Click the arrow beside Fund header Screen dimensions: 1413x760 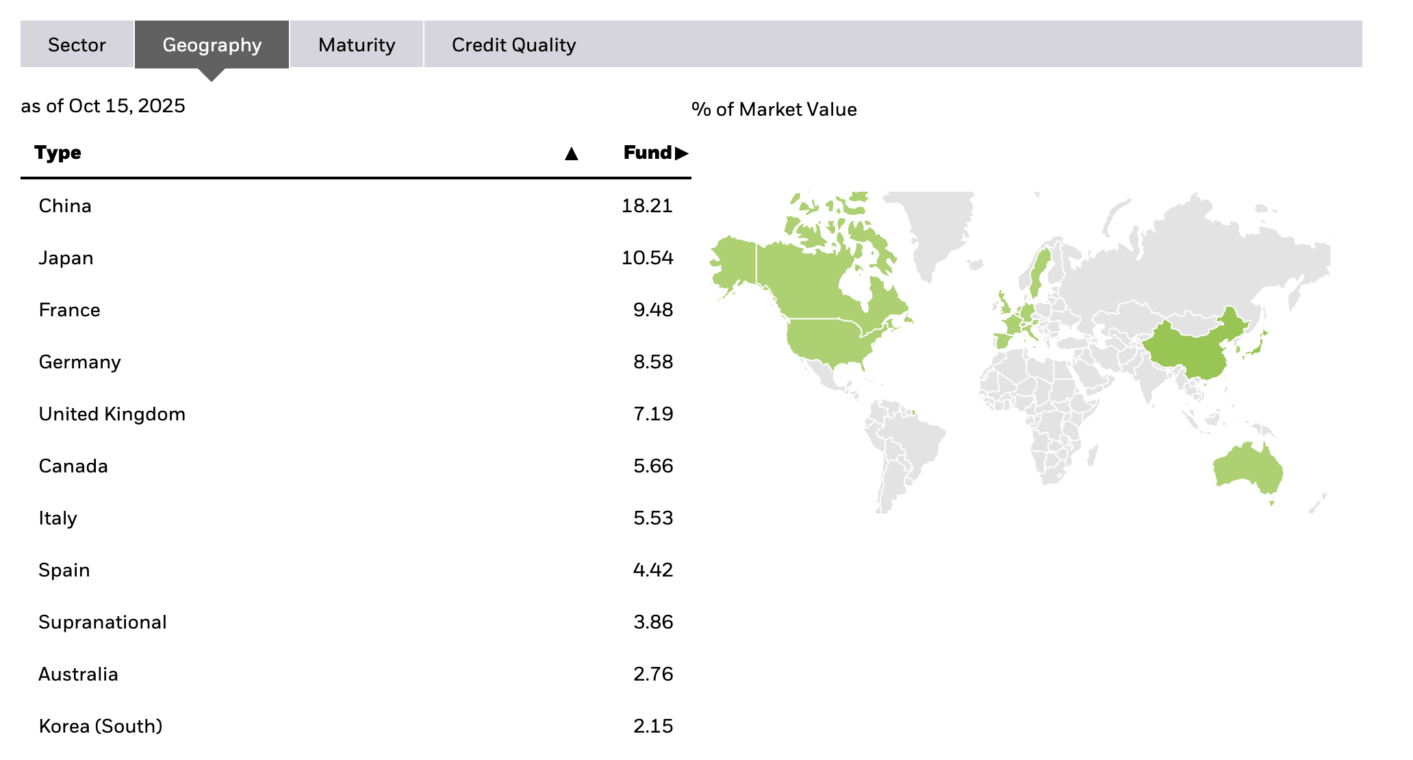click(x=681, y=153)
